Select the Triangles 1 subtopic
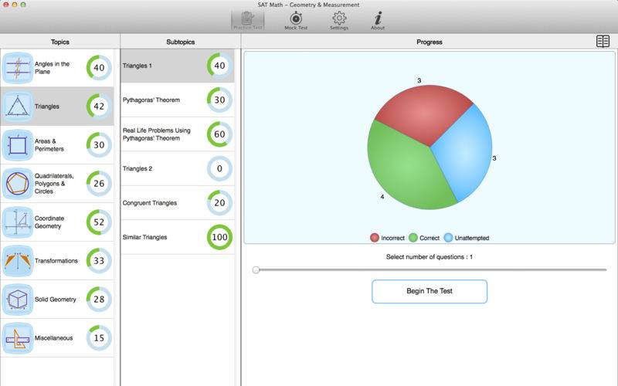This screenshot has width=618, height=386. 178,66
